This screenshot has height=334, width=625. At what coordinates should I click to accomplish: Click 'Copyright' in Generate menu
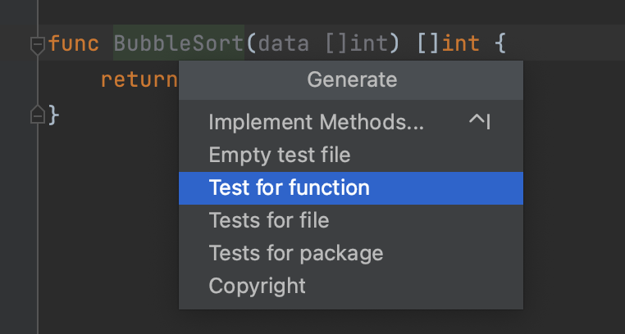(x=257, y=286)
